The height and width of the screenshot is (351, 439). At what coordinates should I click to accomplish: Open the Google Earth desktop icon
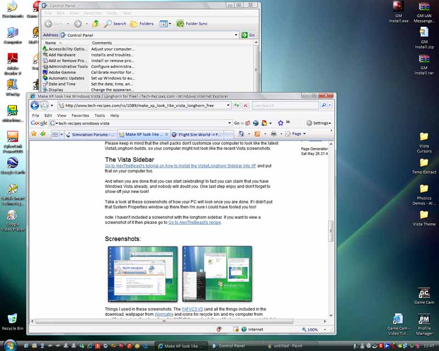point(12,164)
